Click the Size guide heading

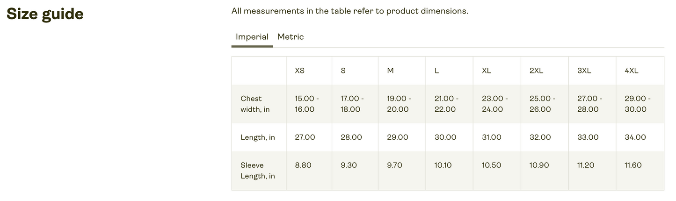(45, 14)
